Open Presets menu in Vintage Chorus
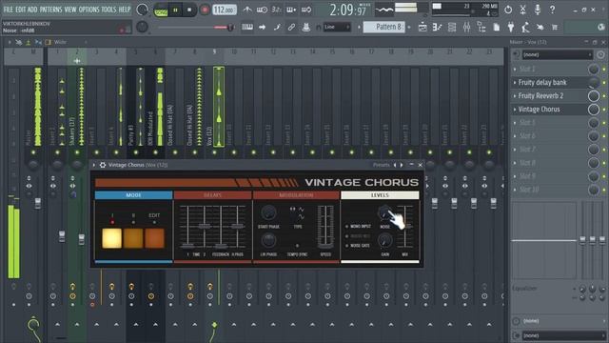609x343 pixels. 381,165
